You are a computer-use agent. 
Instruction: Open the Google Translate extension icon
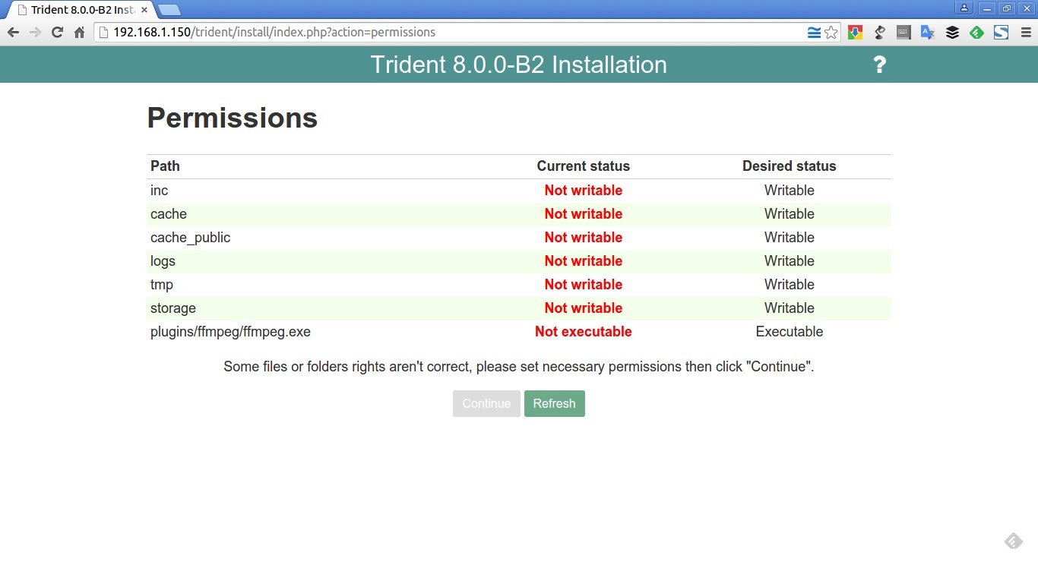tap(928, 33)
